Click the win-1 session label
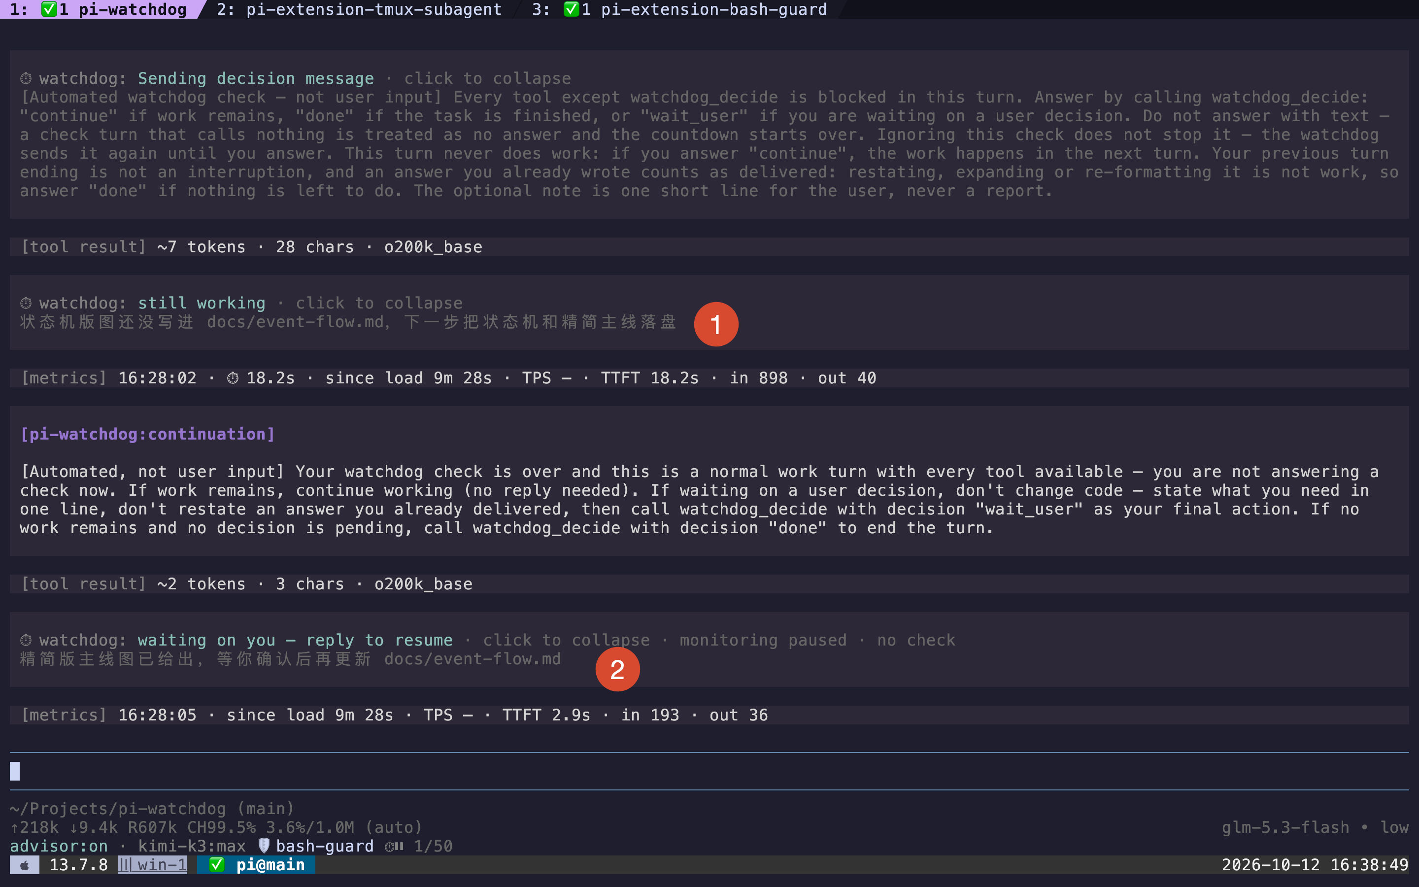The height and width of the screenshot is (887, 1419). tap(163, 865)
